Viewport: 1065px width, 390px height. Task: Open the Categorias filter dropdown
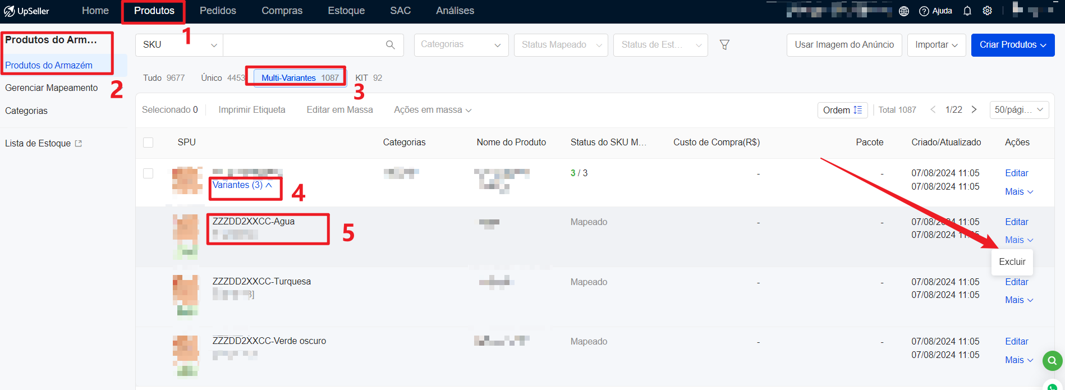click(461, 45)
